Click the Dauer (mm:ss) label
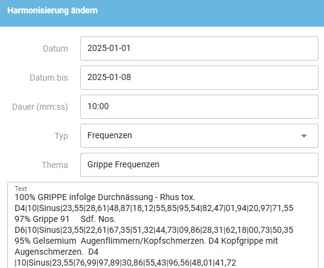 (40, 107)
